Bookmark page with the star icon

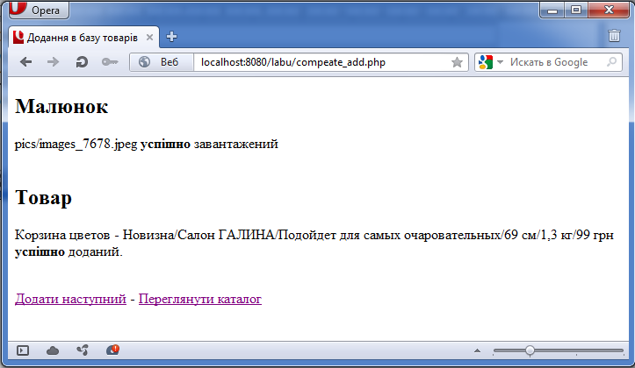point(457,62)
